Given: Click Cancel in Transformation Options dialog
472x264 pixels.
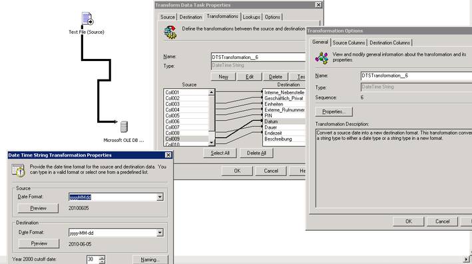Looking at the screenshot, I should (x=442, y=222).
